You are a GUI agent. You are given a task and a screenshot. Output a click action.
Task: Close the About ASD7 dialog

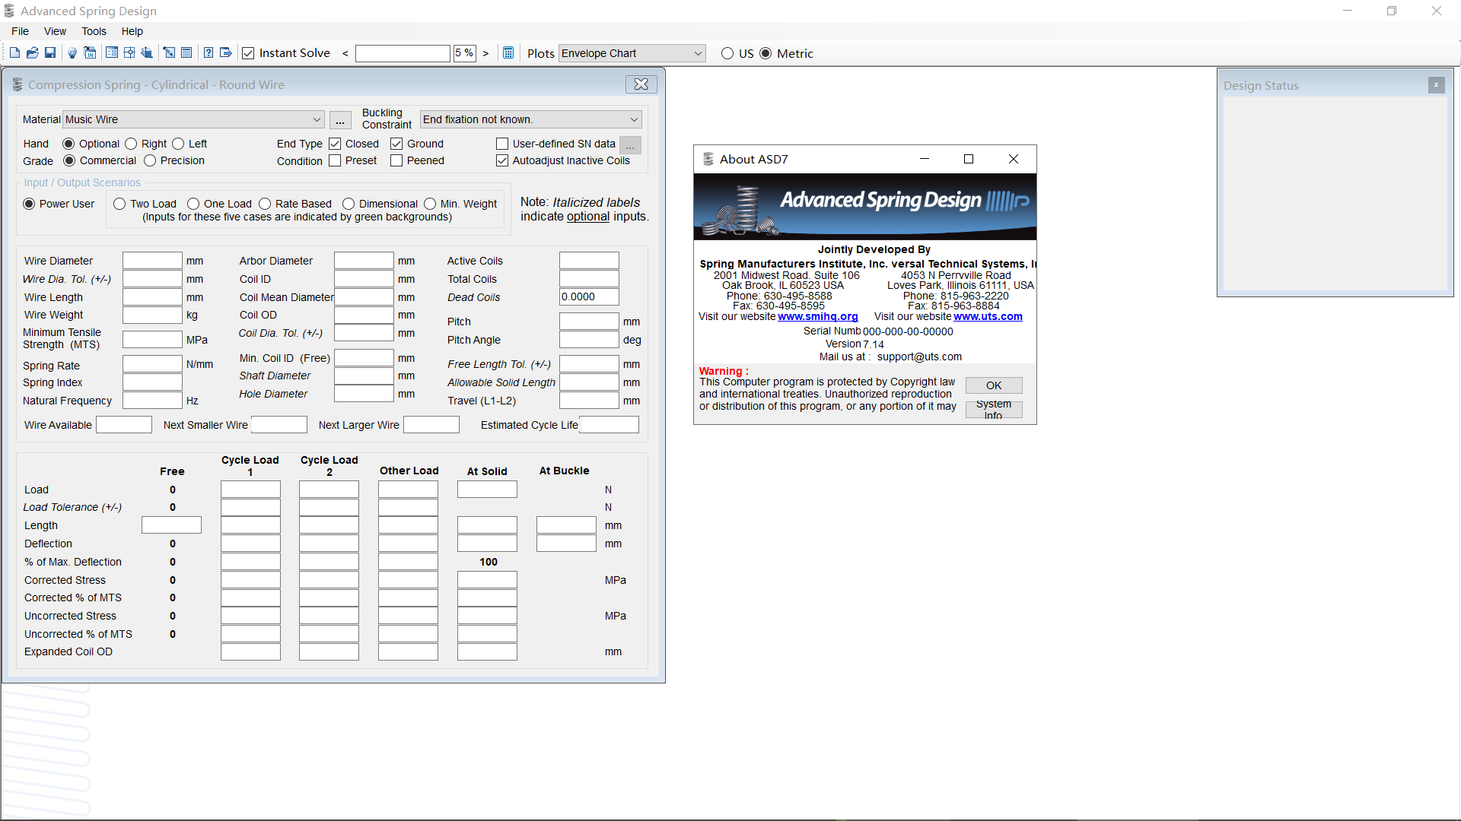pyautogui.click(x=1014, y=159)
